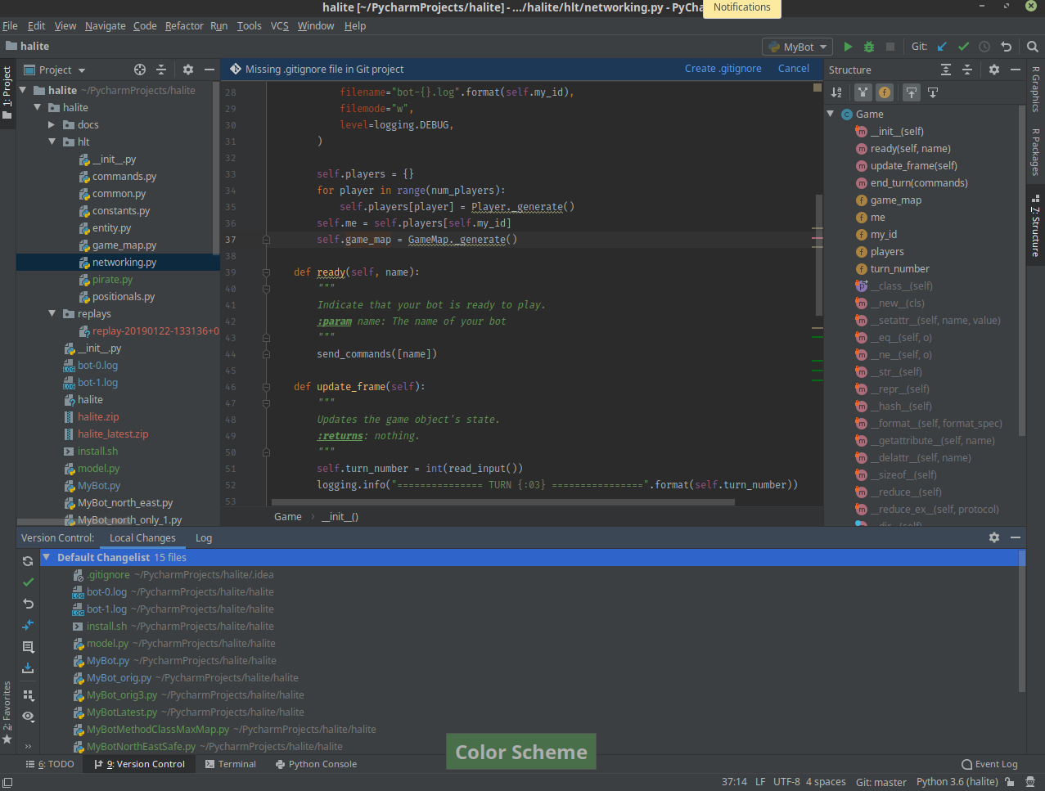1045x791 pixels.
Task: Update project with the blue Git arrow
Action: click(x=941, y=47)
